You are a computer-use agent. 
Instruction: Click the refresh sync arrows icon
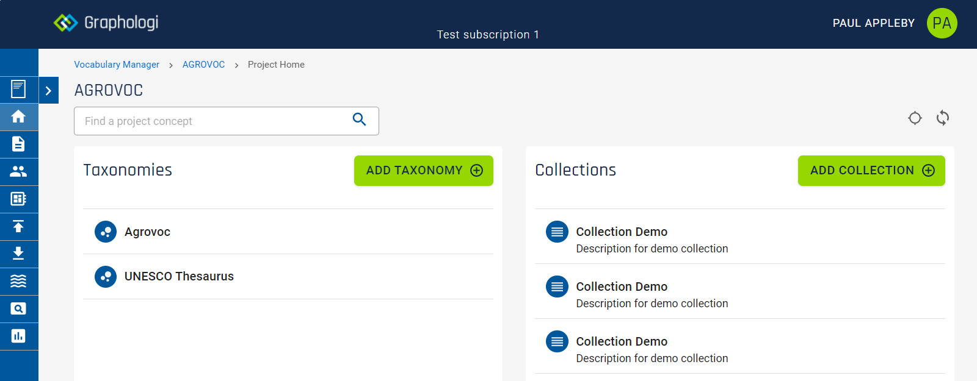(x=943, y=118)
